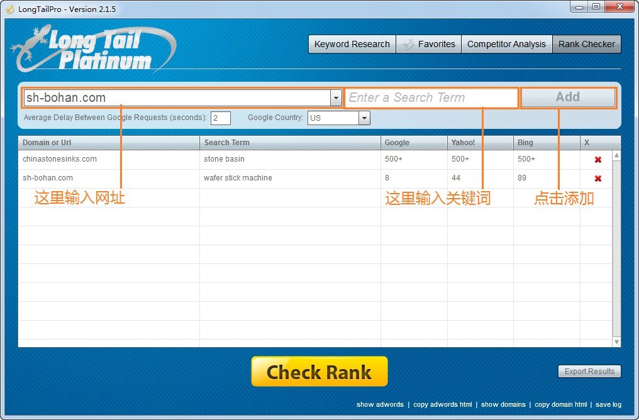Click the save log link
The height and width of the screenshot is (420, 639).
point(608,404)
